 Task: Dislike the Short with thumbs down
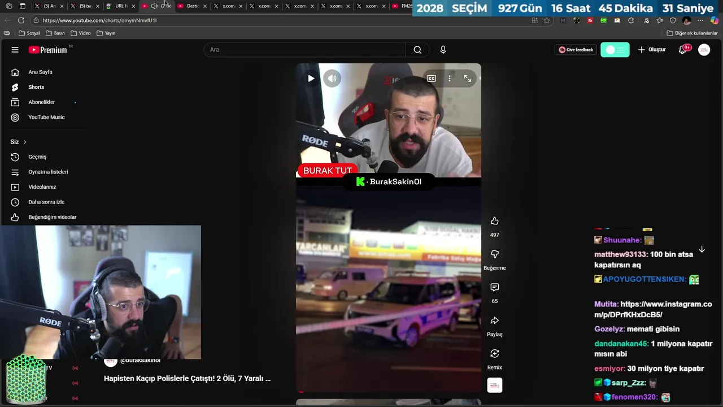coord(495,254)
